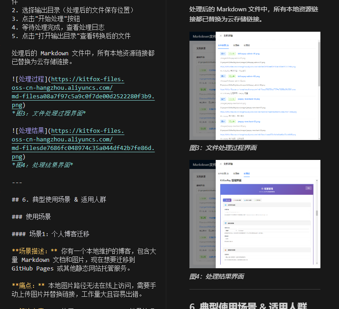Click the 图4 processing result screenshot in preview
This screenshot has height=309, width=339.
tap(255, 214)
